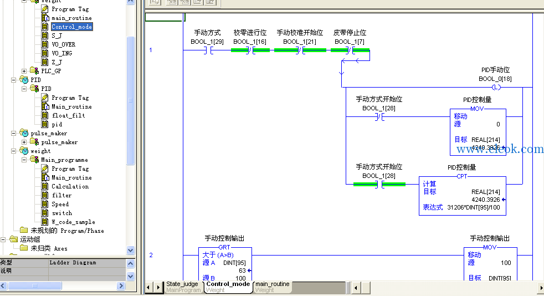Click the pid routine icon

pyautogui.click(x=45, y=124)
